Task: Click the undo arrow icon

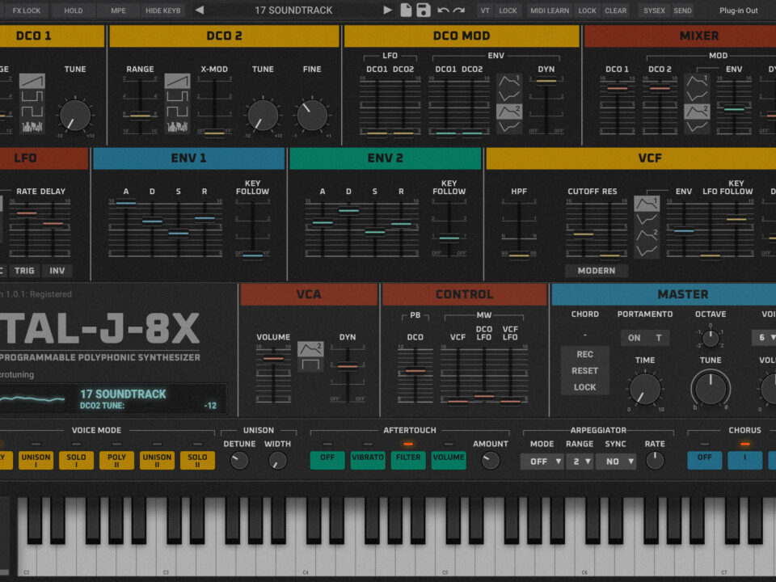Action: [443, 11]
